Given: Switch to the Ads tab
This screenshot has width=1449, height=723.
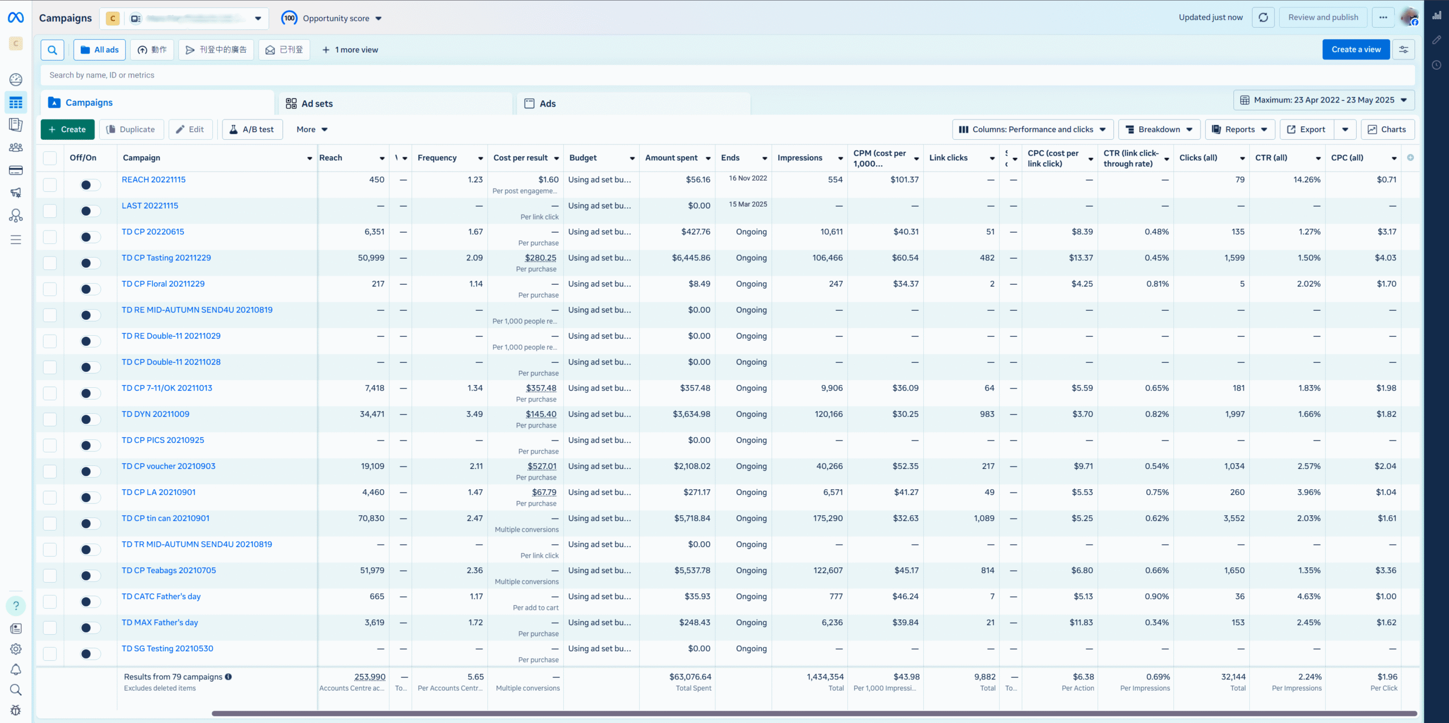Looking at the screenshot, I should 547,104.
